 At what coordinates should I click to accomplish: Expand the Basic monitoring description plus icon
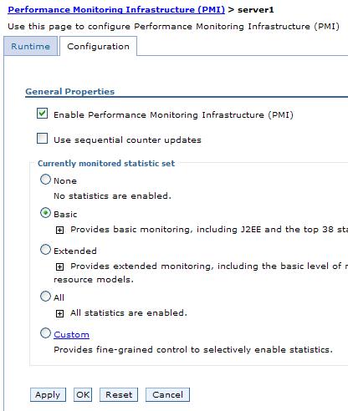59,230
